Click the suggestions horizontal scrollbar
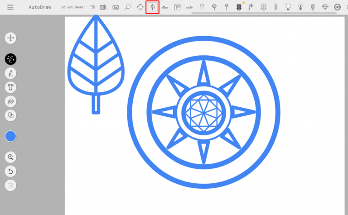348x215 pixels. [x=263, y=13]
